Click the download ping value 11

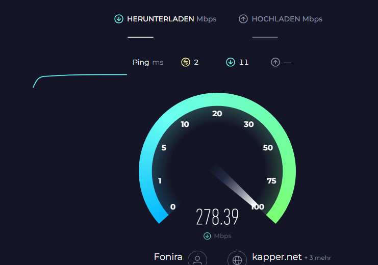click(244, 62)
